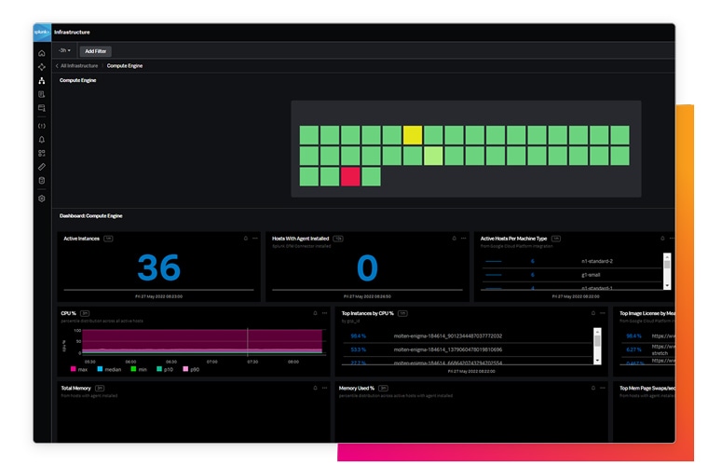Click resolution badge on Active Instances chart
The width and height of the screenshot is (708, 466).
tap(108, 239)
